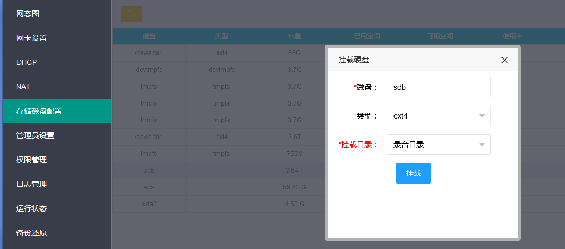Select the /dev/sdb1 row in the table

point(149,136)
